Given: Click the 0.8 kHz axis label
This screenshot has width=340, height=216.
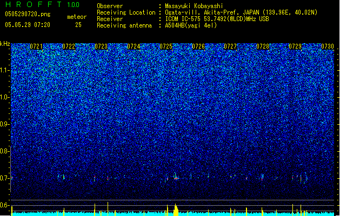Looking at the screenshot, I should coord(5,151).
